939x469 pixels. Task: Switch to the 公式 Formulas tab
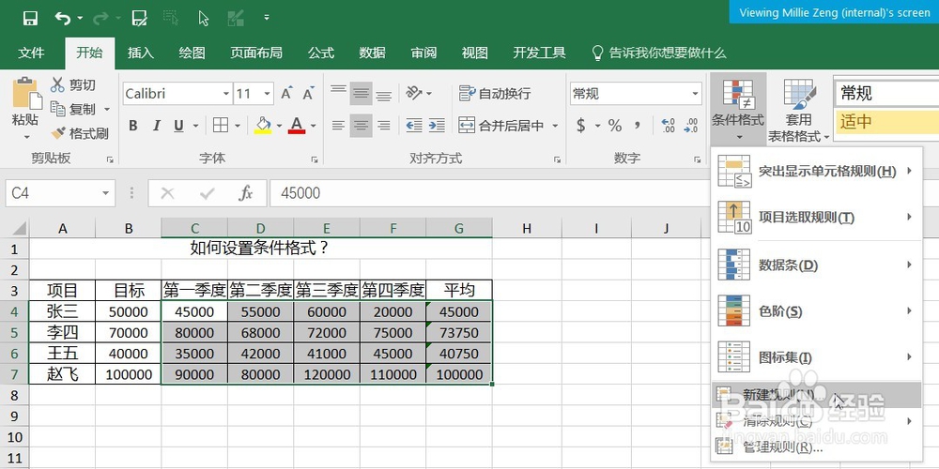(x=321, y=53)
